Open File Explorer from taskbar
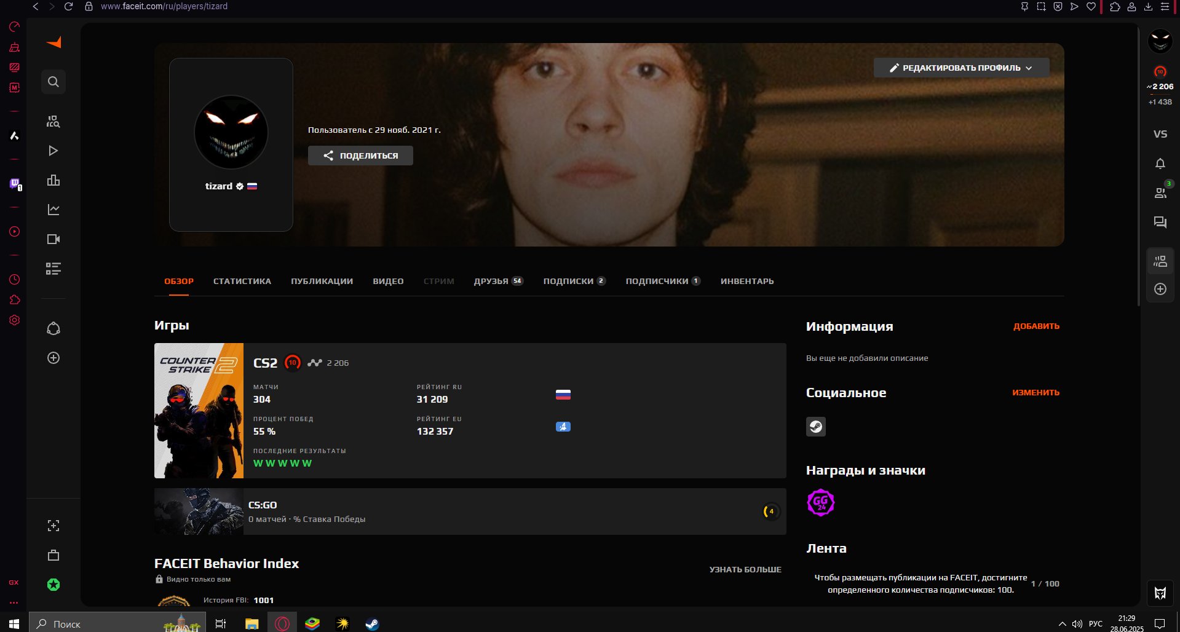Screen dimensions: 1180x632 251,623
